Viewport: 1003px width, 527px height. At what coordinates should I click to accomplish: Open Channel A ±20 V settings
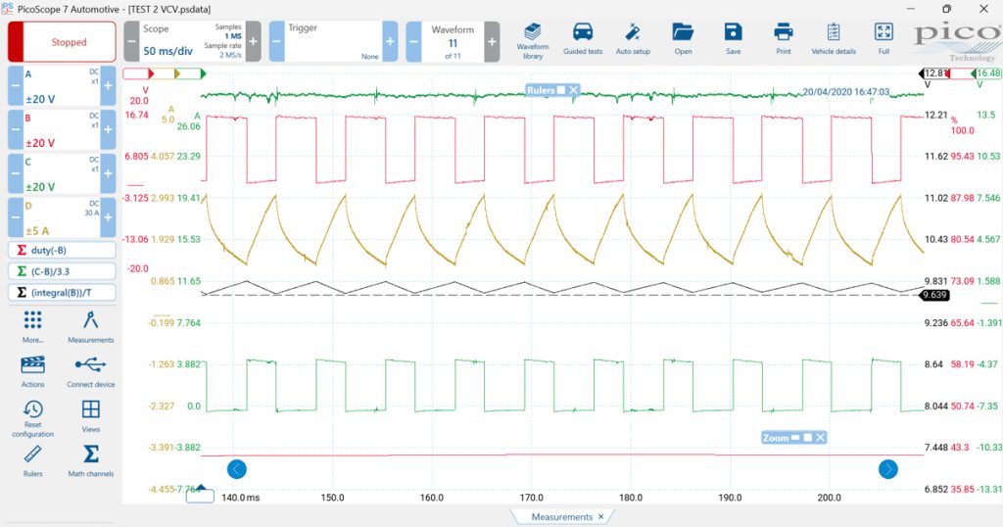tap(62, 85)
